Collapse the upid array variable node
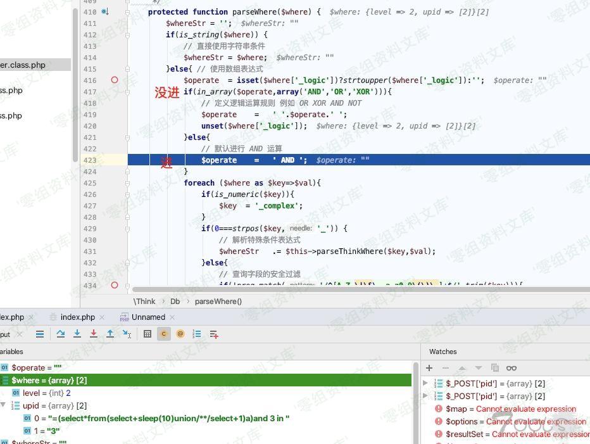Screen dimensions: 590x444 point(3,405)
